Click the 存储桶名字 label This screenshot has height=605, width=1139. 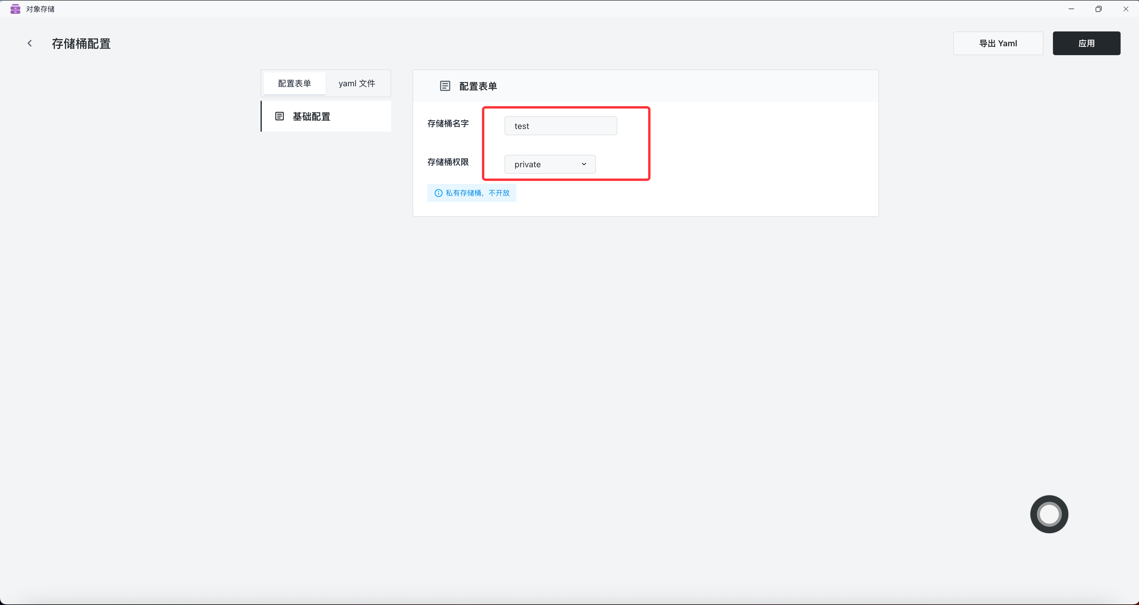448,124
